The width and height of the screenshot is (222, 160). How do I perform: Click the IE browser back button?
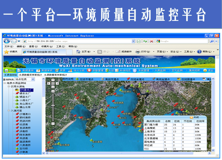(6, 41)
